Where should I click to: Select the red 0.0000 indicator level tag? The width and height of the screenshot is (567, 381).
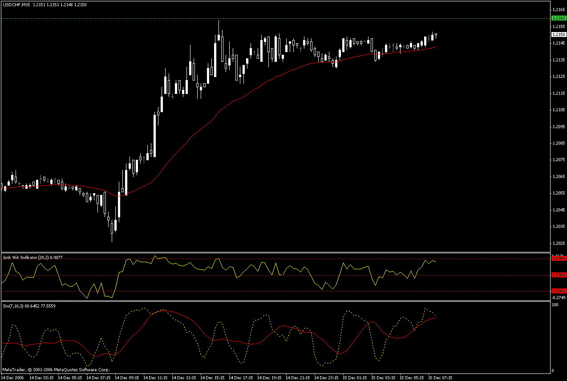[x=559, y=291]
